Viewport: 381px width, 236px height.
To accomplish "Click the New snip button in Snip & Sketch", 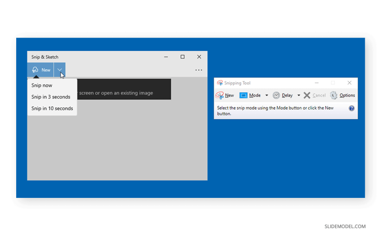I will click(40, 70).
